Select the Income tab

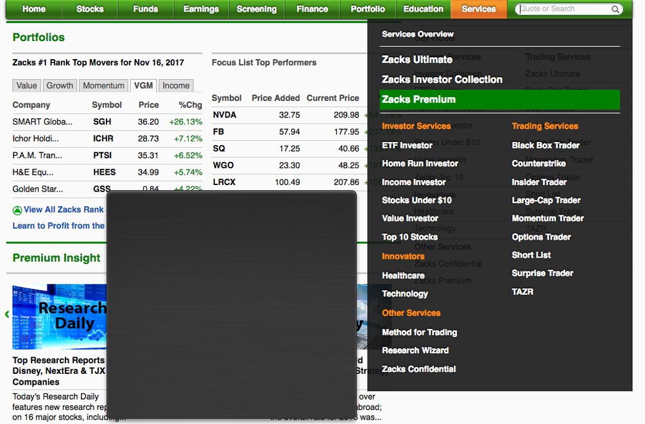176,85
